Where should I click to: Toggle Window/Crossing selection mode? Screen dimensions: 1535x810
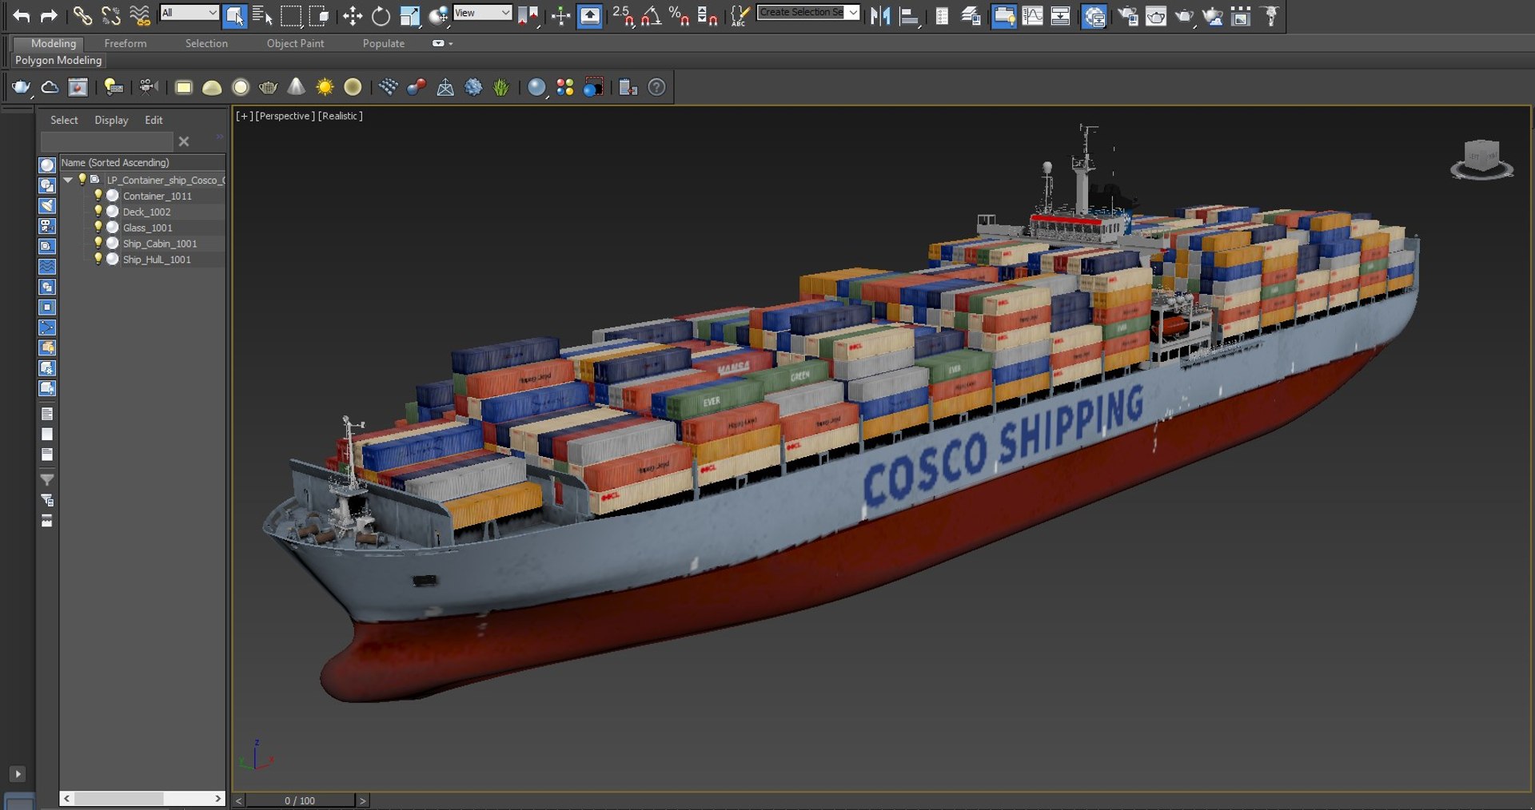tap(319, 15)
